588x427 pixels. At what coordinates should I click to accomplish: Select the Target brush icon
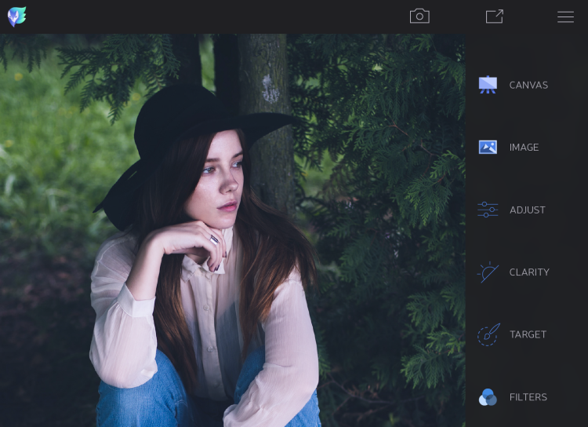pos(488,334)
